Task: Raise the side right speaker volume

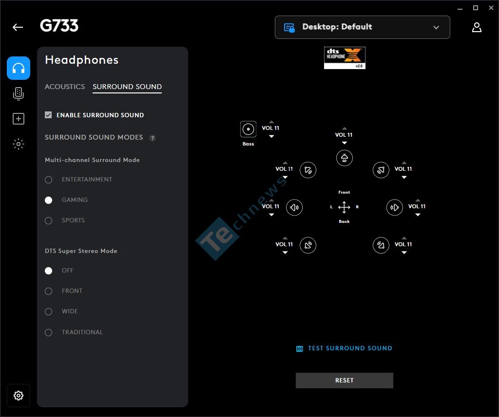Action: (418, 200)
